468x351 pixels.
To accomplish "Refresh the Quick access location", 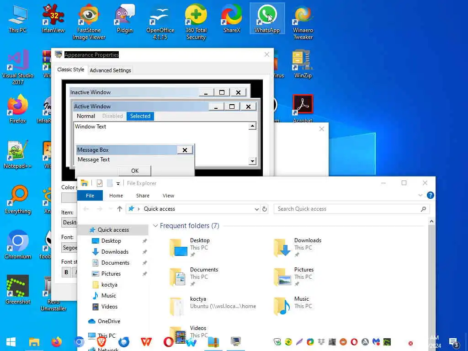I will [x=265, y=209].
